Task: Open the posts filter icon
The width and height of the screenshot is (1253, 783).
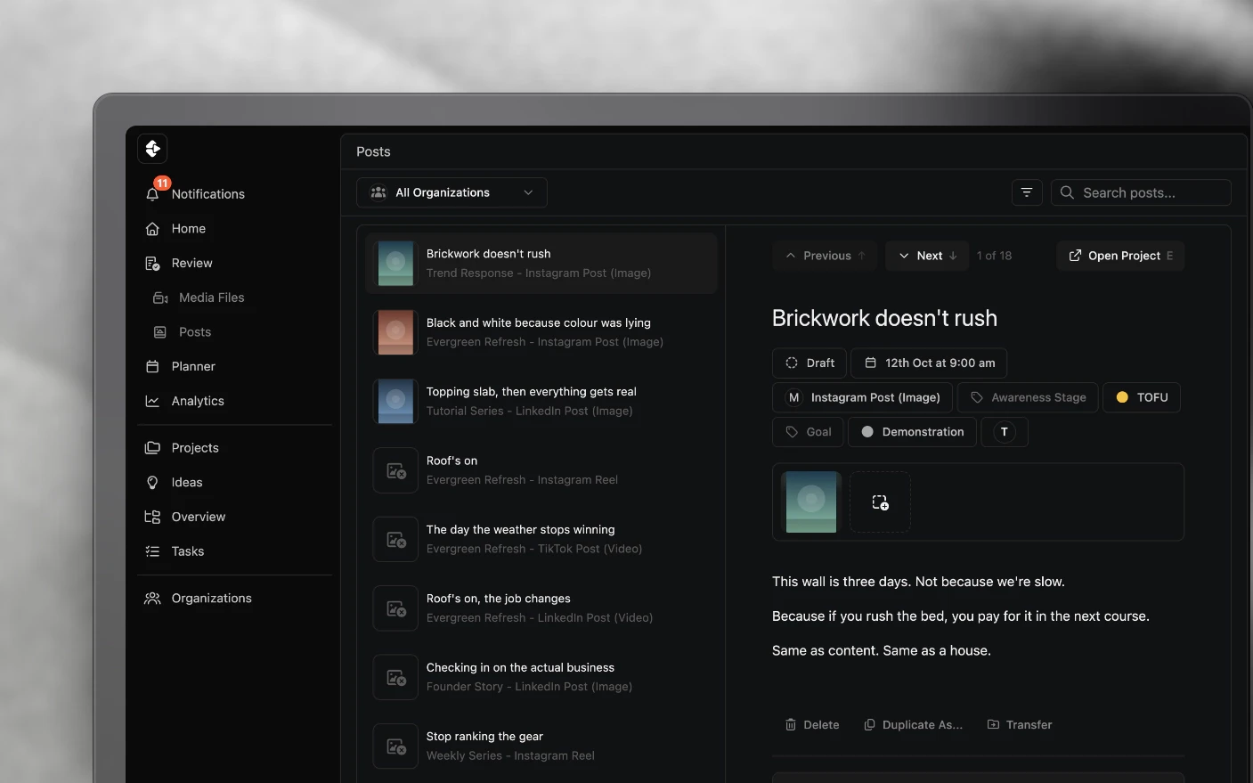Action: pos(1027,192)
